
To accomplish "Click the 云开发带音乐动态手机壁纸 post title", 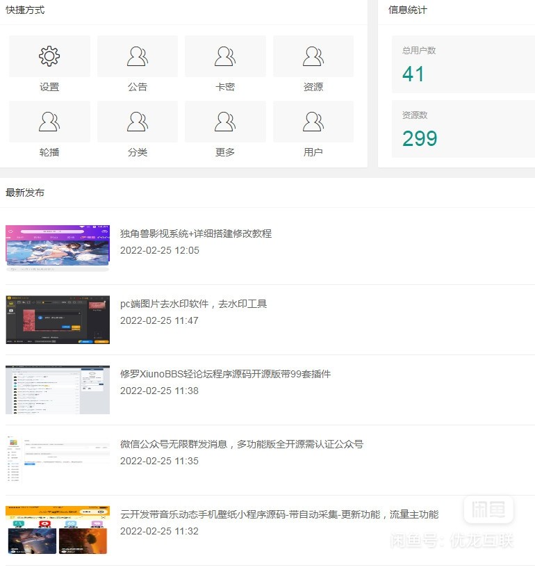I will point(279,514).
